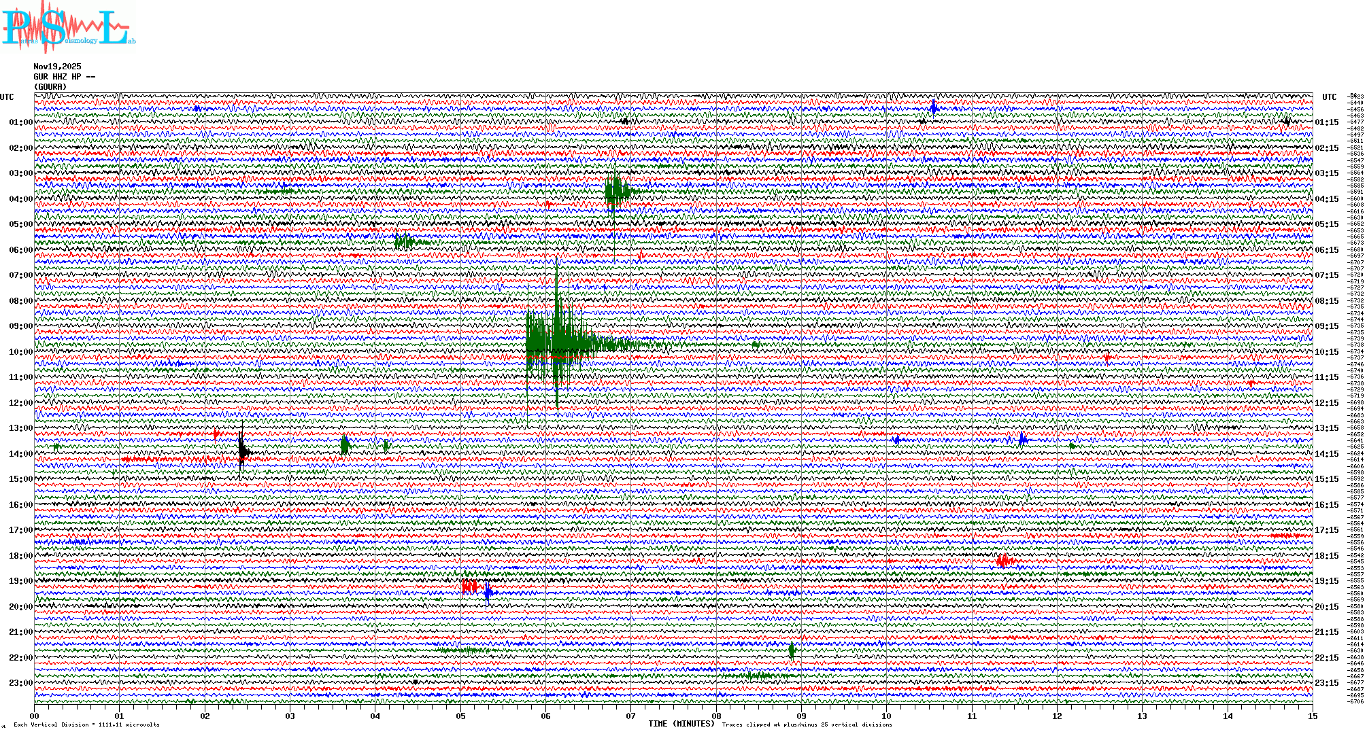
Task: Click the GUR HHZ HP station label
Action: pos(65,77)
